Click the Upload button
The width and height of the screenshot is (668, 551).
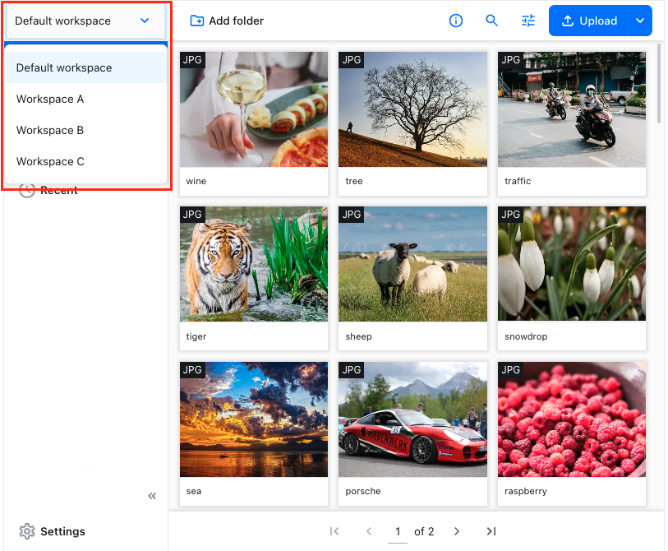point(588,21)
